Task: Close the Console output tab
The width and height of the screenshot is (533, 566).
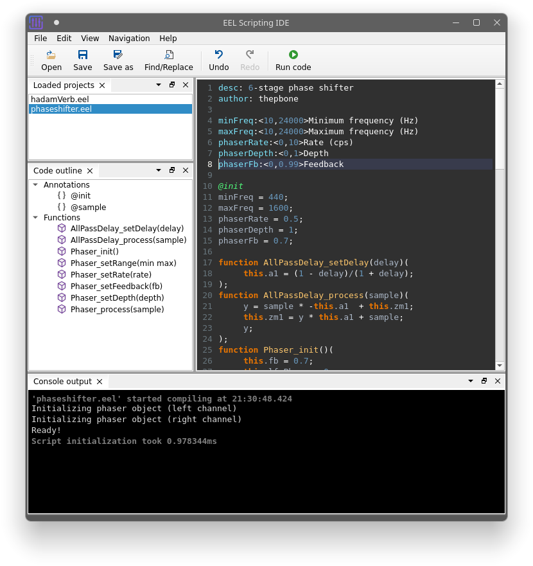Action: [100, 382]
